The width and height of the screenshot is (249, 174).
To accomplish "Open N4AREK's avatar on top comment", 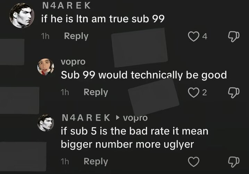I will (x=21, y=15).
